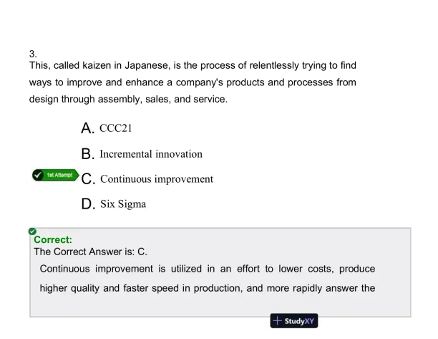Select answer letter D

[x=89, y=205]
